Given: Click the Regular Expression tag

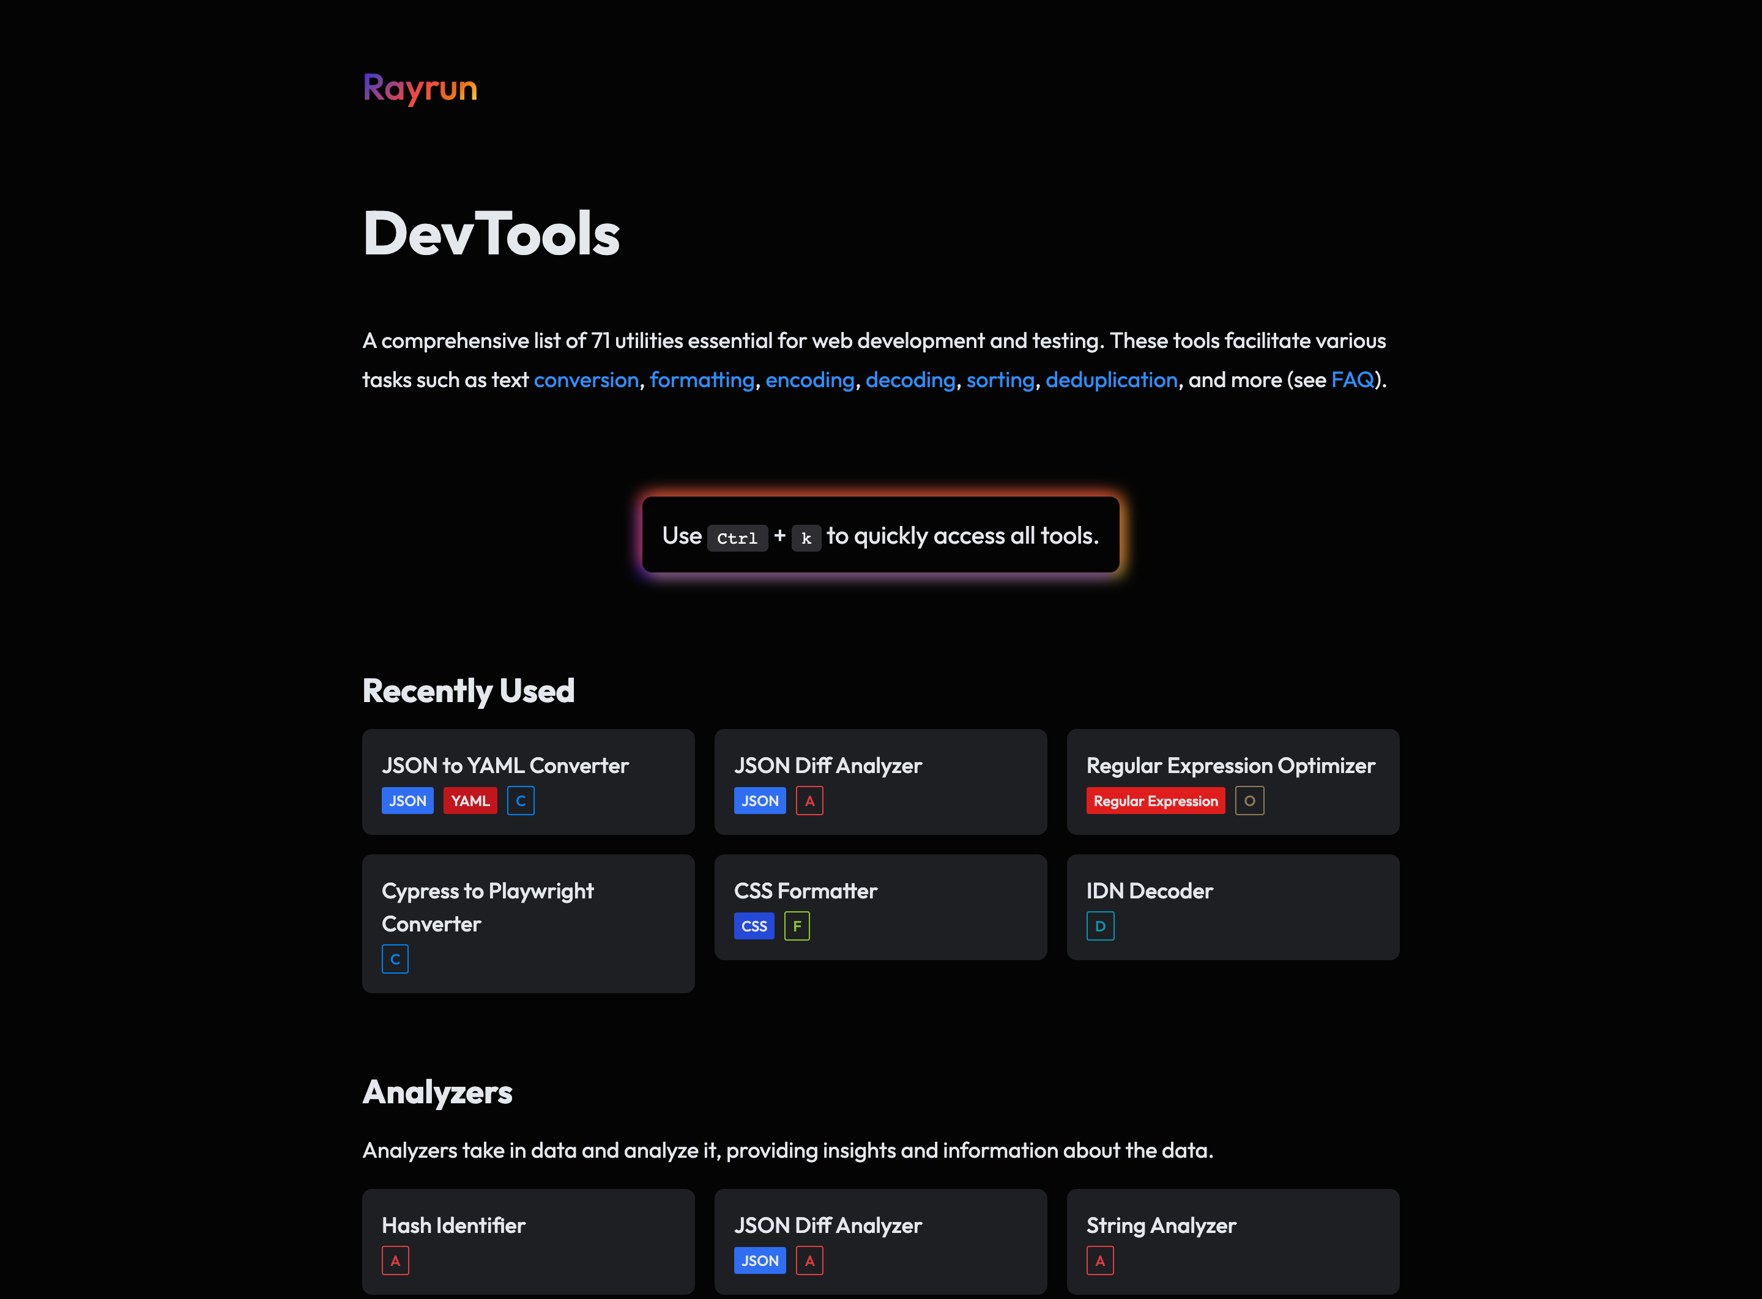Looking at the screenshot, I should point(1154,801).
